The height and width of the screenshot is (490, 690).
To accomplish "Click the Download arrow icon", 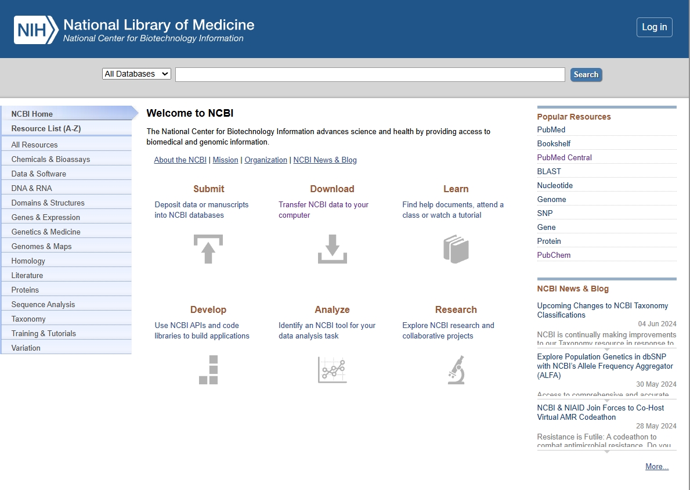I will 333,249.
